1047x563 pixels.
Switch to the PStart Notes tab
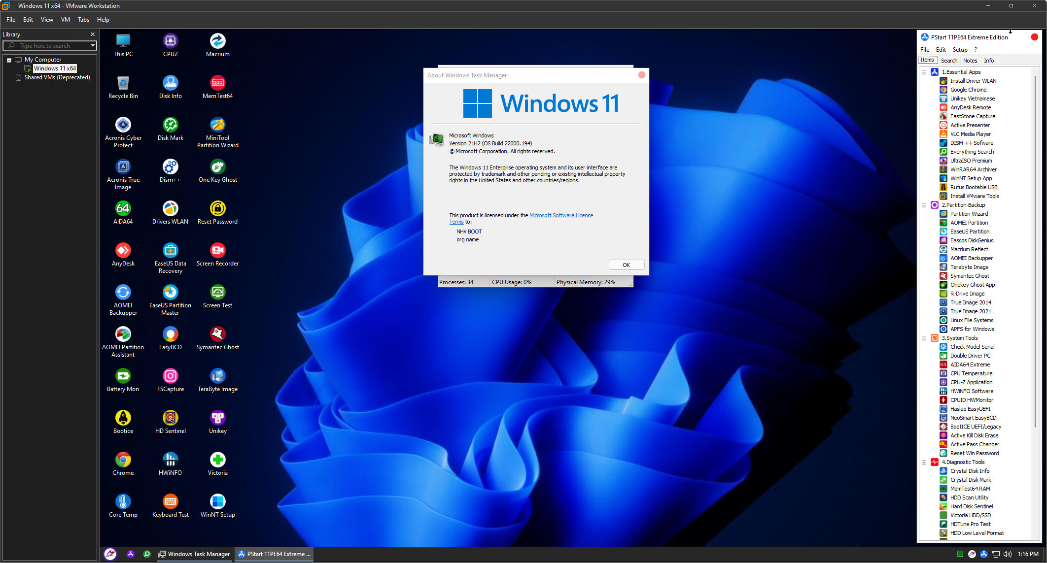(970, 61)
